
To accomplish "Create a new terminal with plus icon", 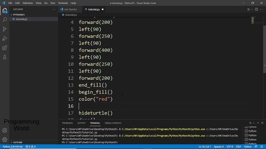I will click(x=250, y=123).
